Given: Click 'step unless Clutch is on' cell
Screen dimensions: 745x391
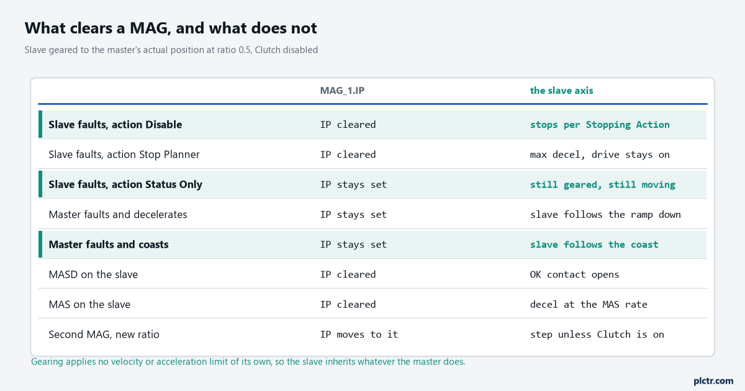Looking at the screenshot, I should [x=597, y=335].
